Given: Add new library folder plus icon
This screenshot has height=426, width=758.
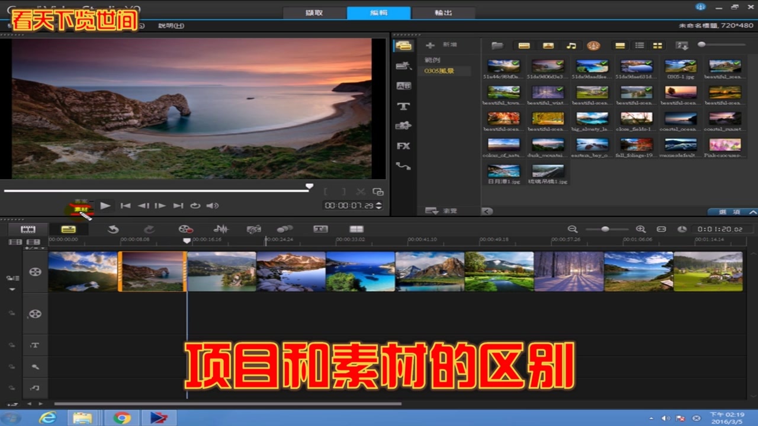Looking at the screenshot, I should 431,45.
